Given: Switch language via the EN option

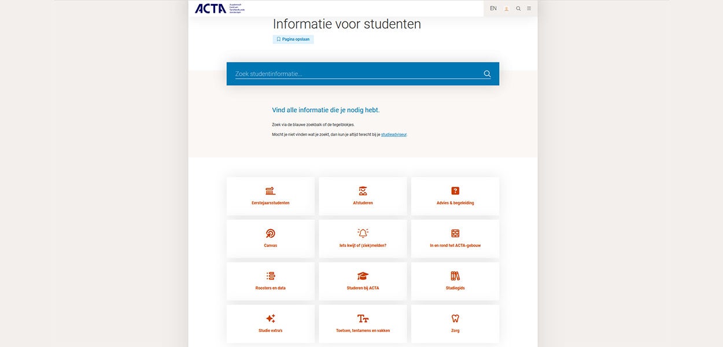Looking at the screenshot, I should coord(493,8).
